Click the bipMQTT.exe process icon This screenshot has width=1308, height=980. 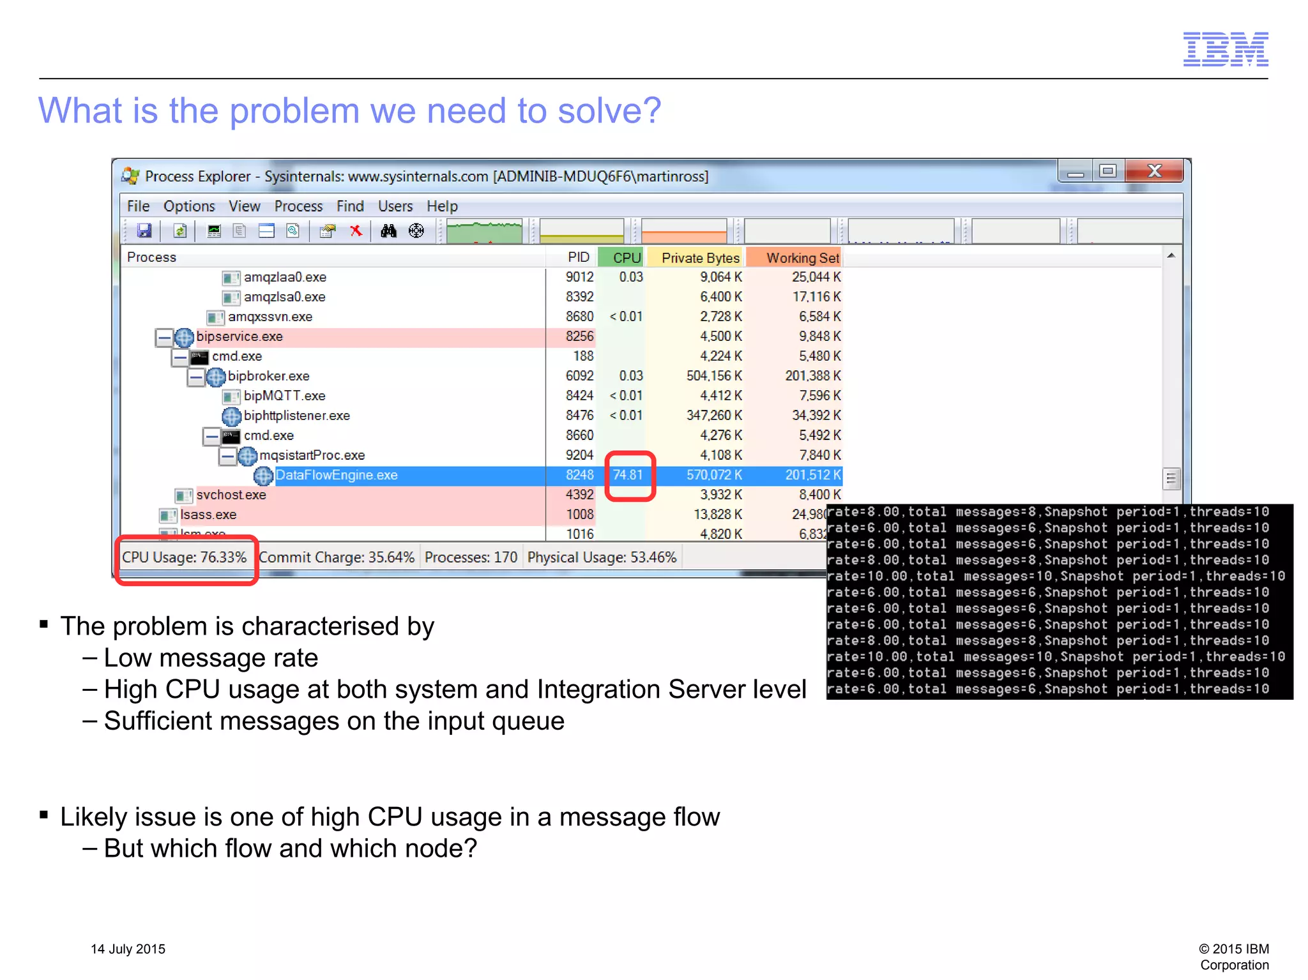click(x=231, y=396)
